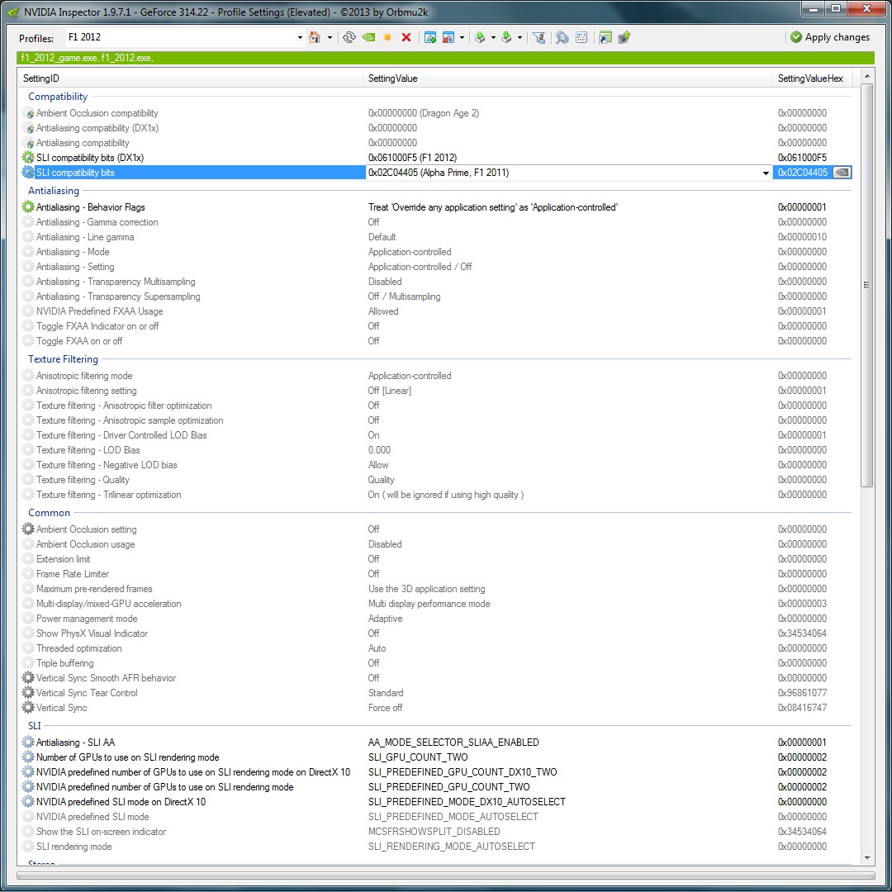The width and height of the screenshot is (892, 892).
Task: Restore profile to NVIDIA defaults (green logo)
Action: point(368,37)
